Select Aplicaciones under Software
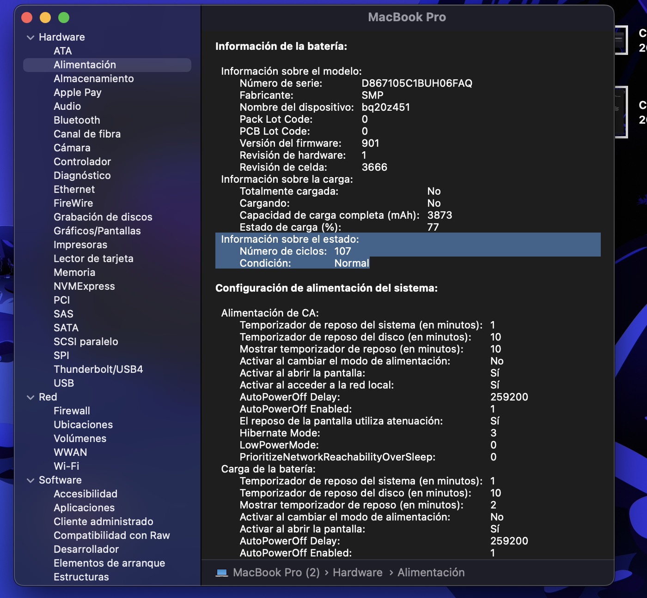Image resolution: width=647 pixels, height=598 pixels. pos(84,508)
